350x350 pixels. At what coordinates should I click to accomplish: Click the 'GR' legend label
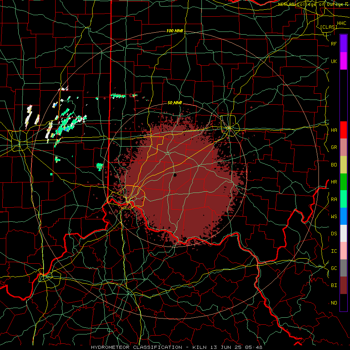334,147
